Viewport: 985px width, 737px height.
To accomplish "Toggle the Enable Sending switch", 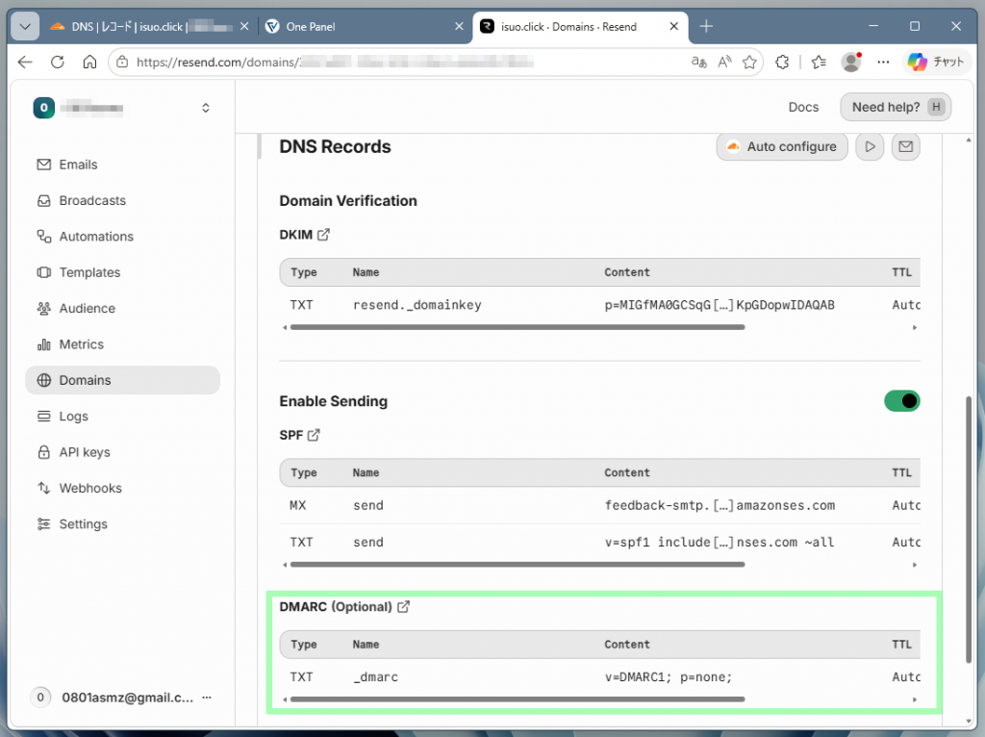I will 902,401.
